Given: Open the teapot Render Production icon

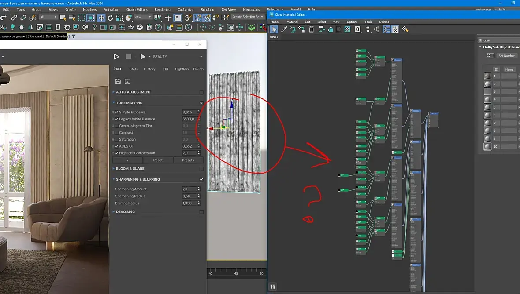Looking at the screenshot, I should point(131,27).
